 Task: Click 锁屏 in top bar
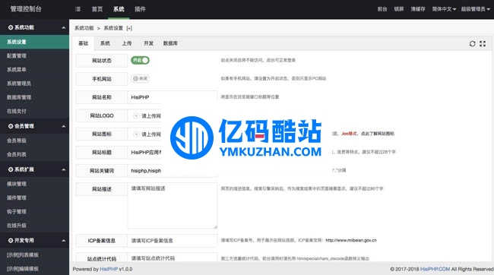coord(399,9)
